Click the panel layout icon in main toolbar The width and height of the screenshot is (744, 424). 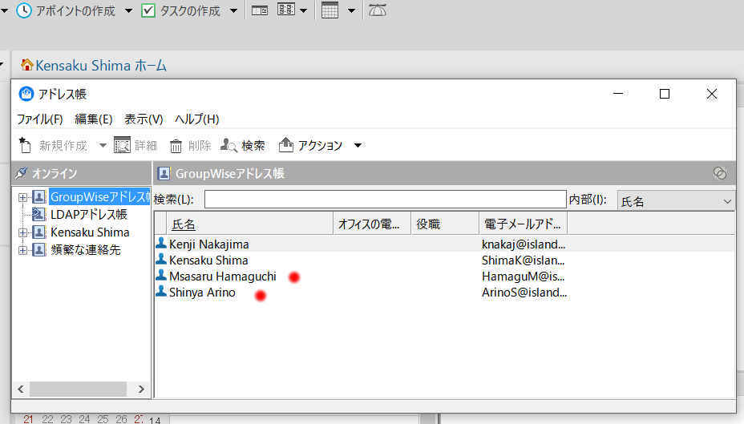tap(260, 10)
